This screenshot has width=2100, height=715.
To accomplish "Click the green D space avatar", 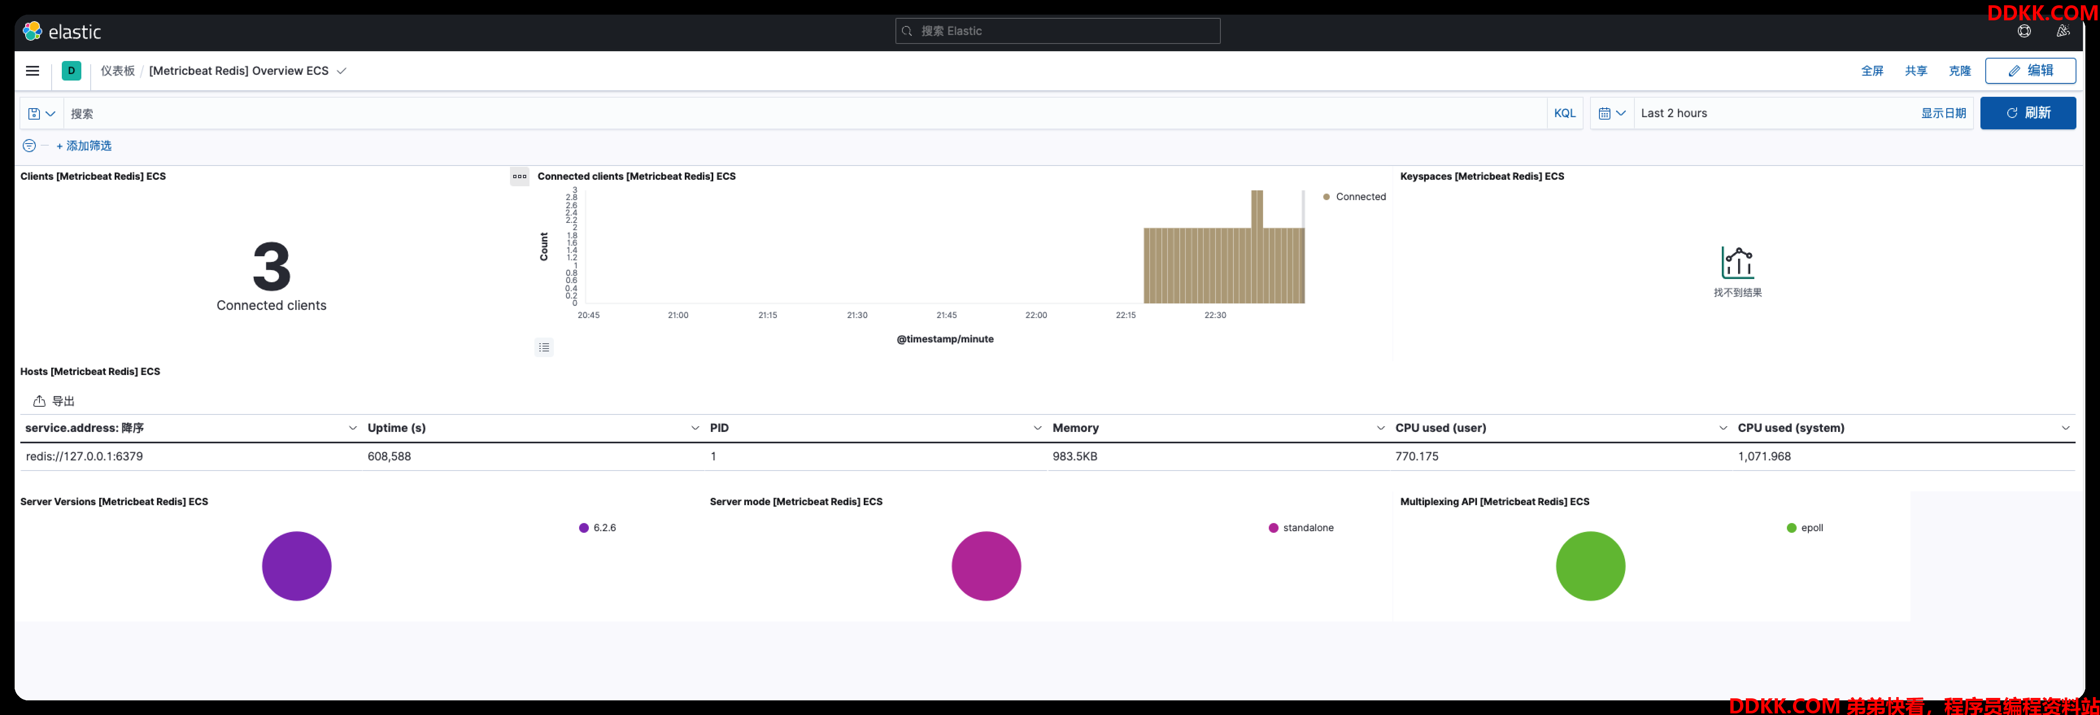I will point(72,71).
